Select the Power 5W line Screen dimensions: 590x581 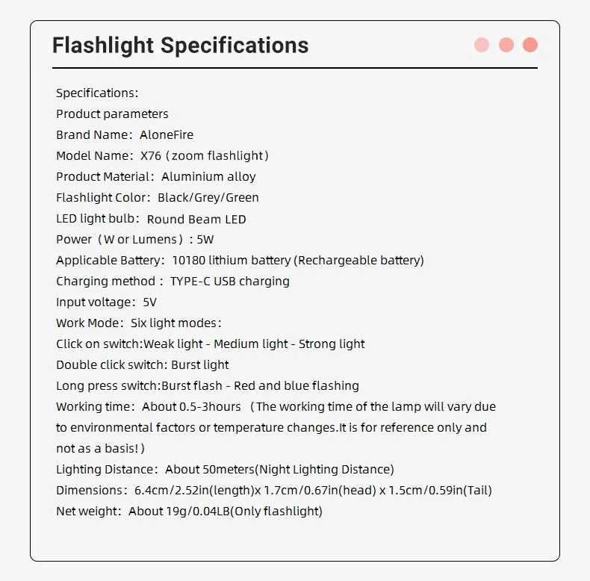[134, 240]
